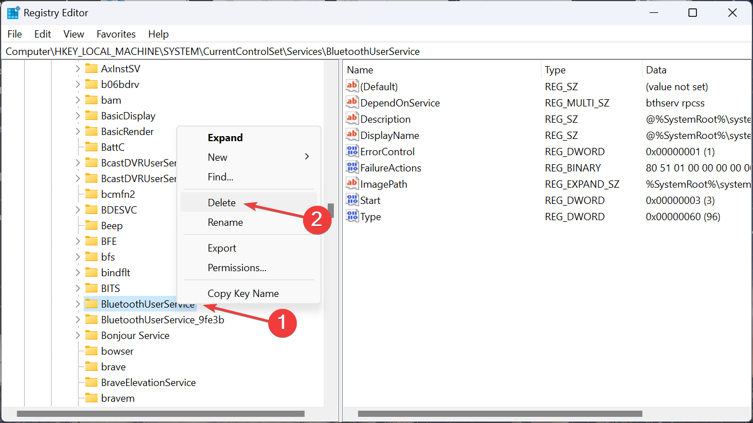
Task: Click the bam folder icon
Action: click(x=91, y=100)
